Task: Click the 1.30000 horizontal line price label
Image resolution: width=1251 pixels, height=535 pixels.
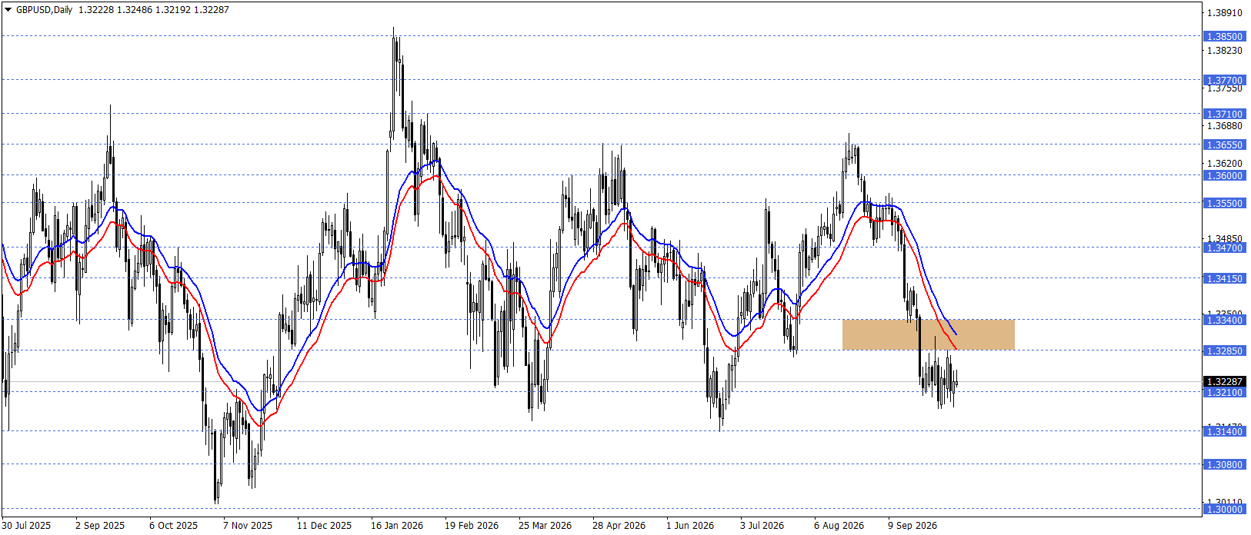Action: tap(1224, 509)
